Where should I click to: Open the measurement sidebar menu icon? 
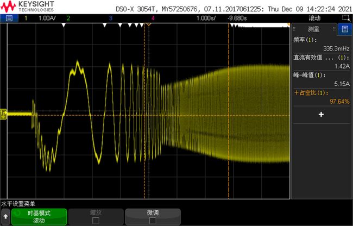(x=345, y=29)
